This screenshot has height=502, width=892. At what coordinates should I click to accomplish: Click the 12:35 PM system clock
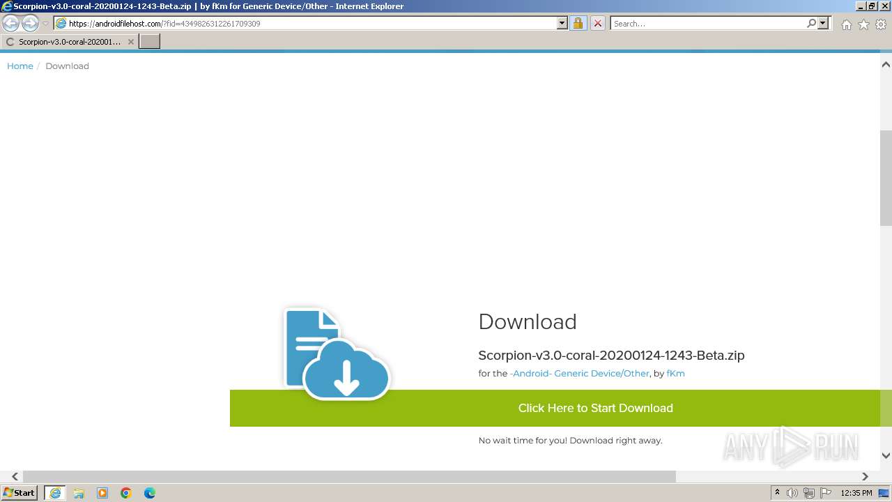coord(856,493)
